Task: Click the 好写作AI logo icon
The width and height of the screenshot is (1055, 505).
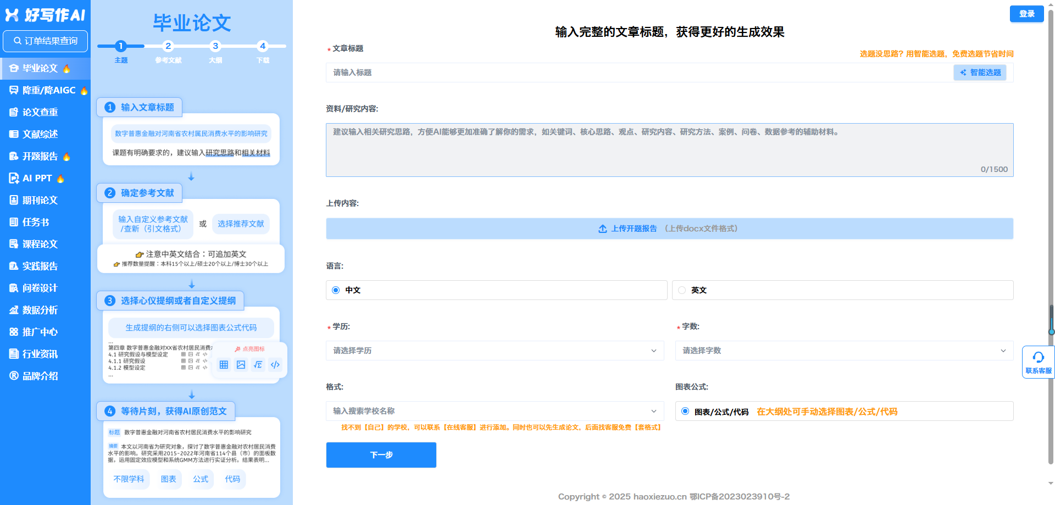Action: 12,15
